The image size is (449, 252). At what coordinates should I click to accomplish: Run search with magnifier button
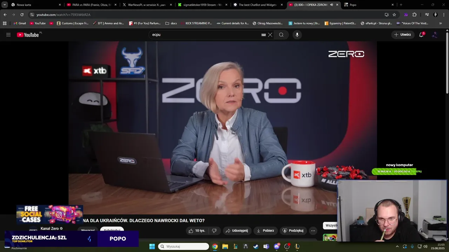(281, 35)
